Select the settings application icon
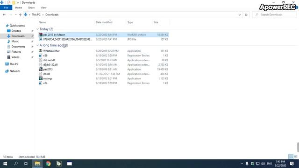299x168 pixels. 41,78
